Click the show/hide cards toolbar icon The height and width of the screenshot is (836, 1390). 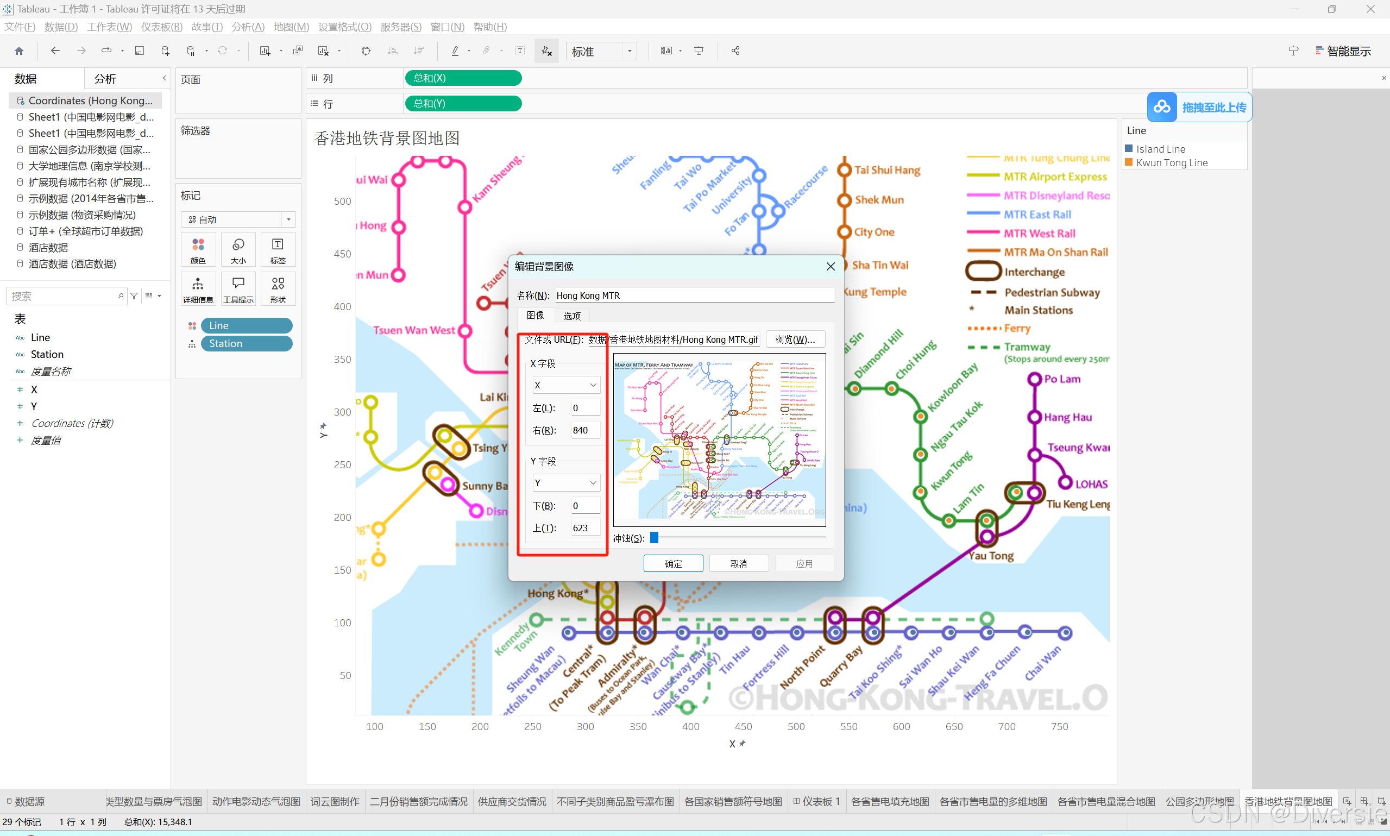[x=666, y=51]
